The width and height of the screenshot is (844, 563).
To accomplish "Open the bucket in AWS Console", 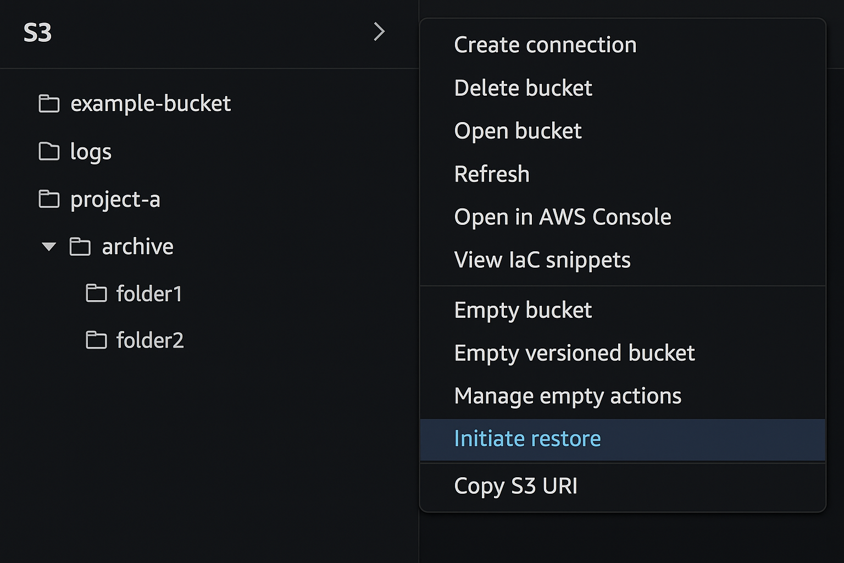I will [x=562, y=217].
